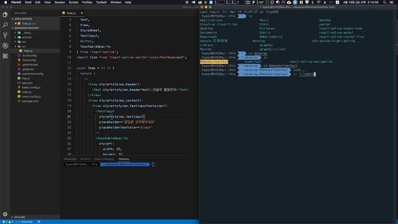The width and height of the screenshot is (398, 224).
Task: Click the feedback smiley in the status bar
Action: 39,222
